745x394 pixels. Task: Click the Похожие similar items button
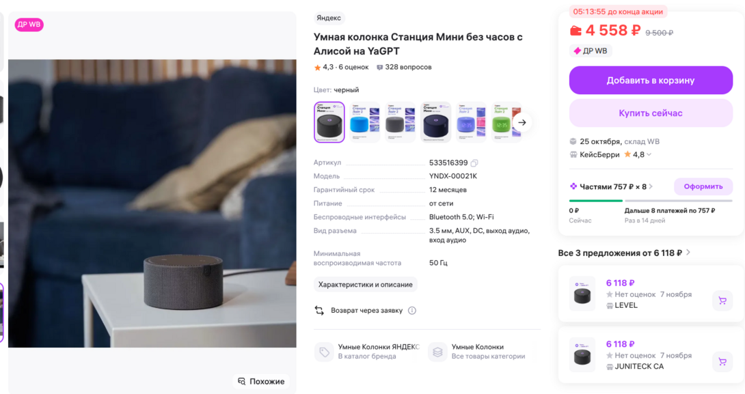[261, 381]
